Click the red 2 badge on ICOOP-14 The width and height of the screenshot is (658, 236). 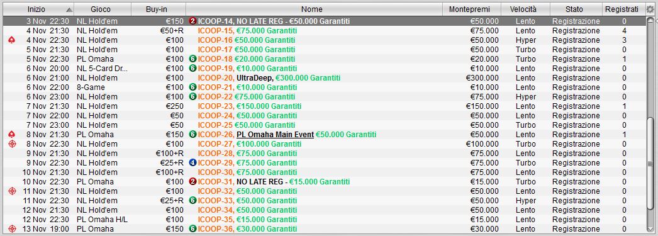pyautogui.click(x=192, y=21)
